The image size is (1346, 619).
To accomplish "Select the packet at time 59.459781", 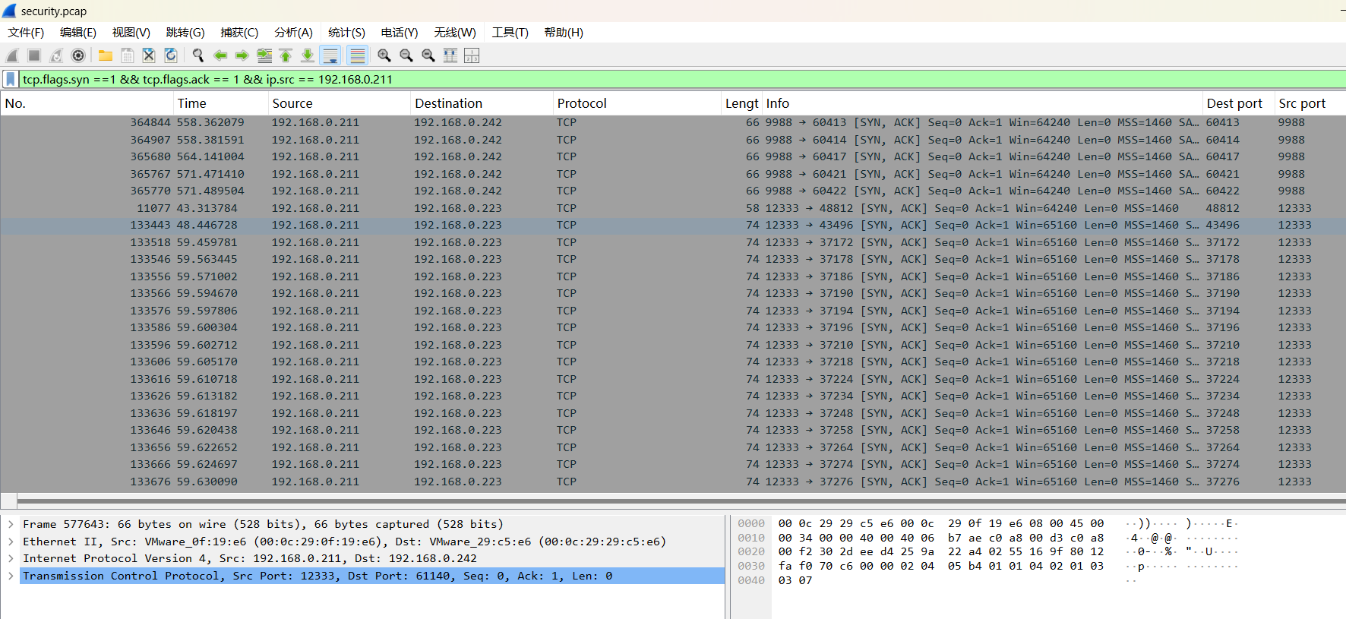I will [x=673, y=242].
